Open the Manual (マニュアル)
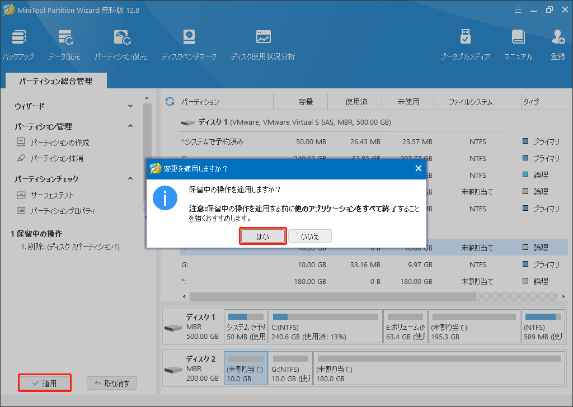This screenshot has width=573, height=407. 518,45
